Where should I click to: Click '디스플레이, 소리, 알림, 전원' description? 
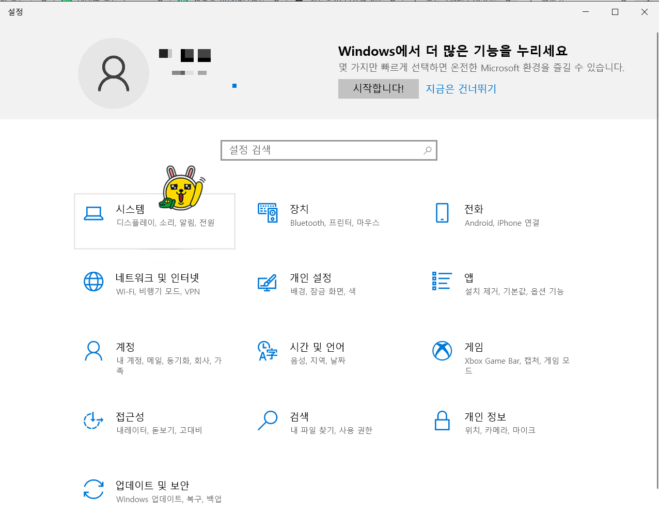(165, 223)
